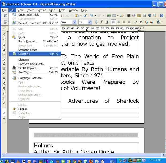Viewport: 166px width, 163px height.
Task: Click the Chrome icon in the taskbar
Action: 74,161
